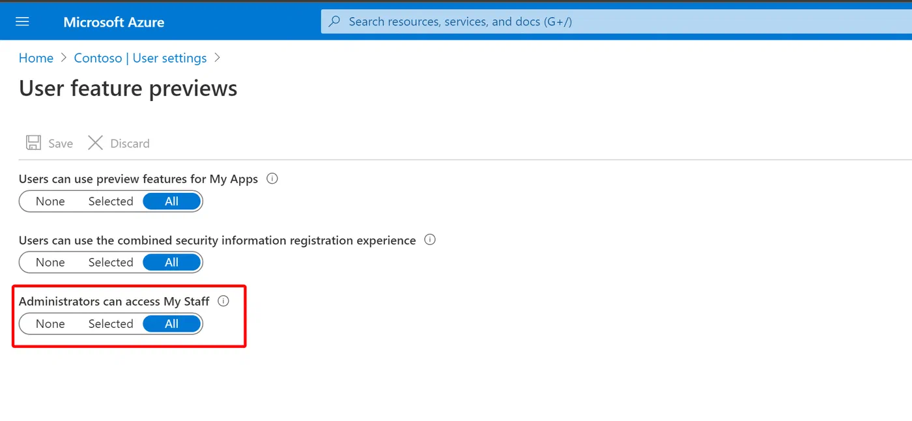The width and height of the screenshot is (912, 421).
Task: Click the Discard button label
Action: pos(130,143)
